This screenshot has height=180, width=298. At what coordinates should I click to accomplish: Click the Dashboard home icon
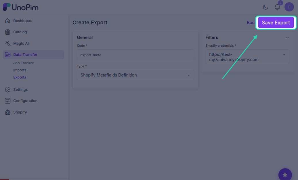pos(7,21)
